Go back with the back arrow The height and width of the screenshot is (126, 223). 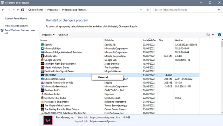(3, 10)
